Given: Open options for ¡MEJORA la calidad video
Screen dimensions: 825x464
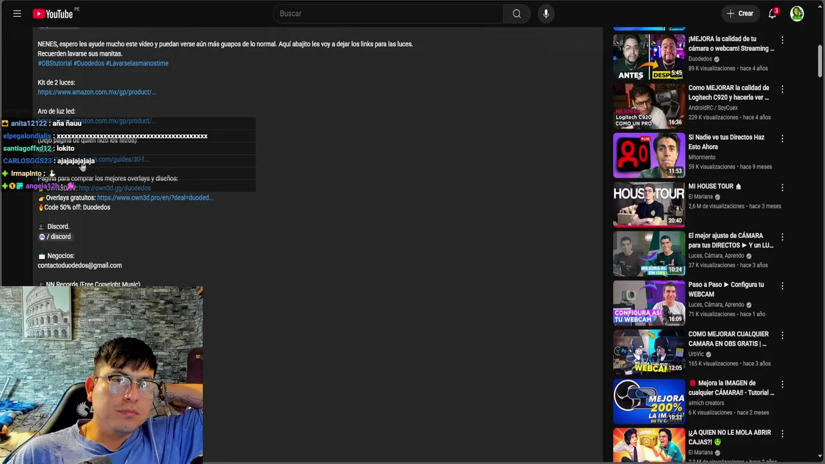Looking at the screenshot, I should click(782, 40).
